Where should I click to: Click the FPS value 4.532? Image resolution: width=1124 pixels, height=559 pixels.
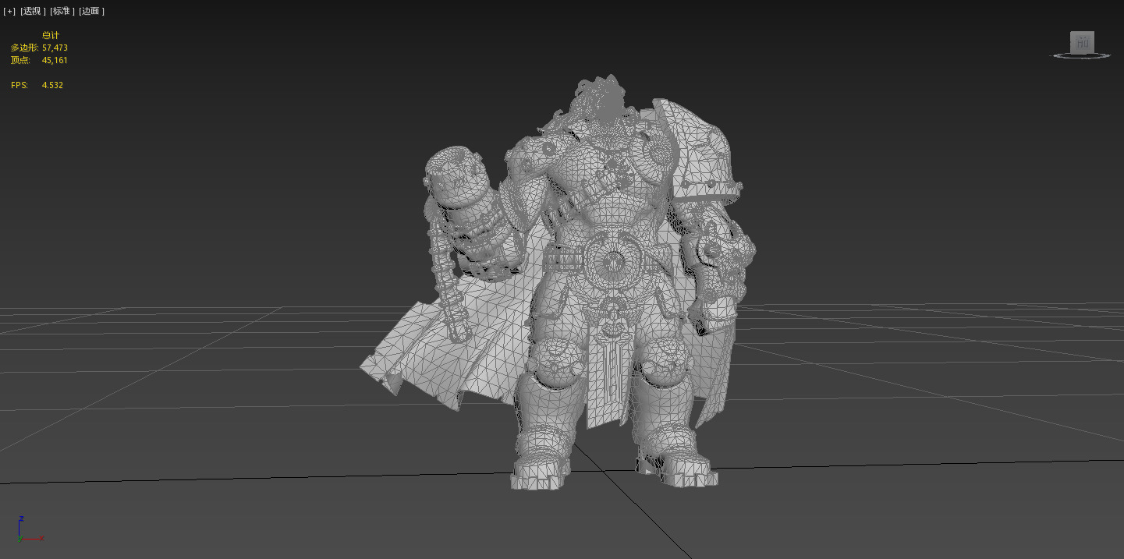[52, 85]
